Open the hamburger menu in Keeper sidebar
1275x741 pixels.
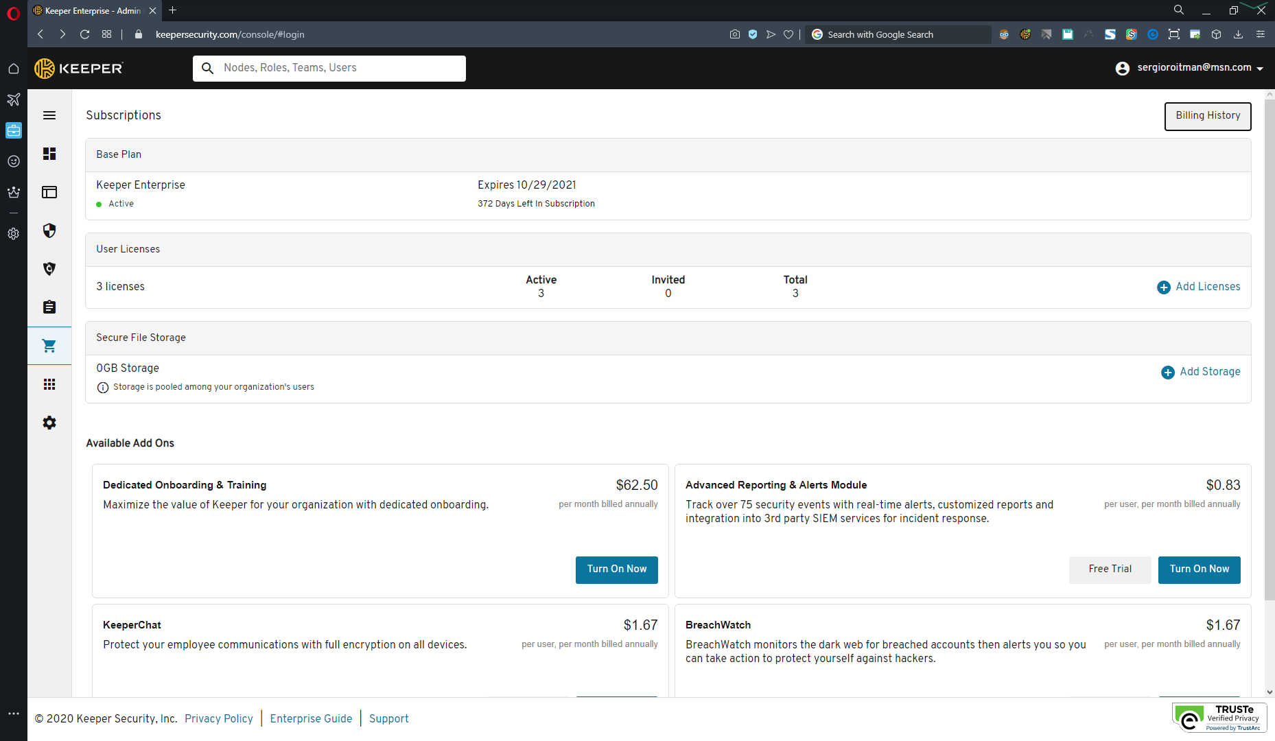click(49, 115)
